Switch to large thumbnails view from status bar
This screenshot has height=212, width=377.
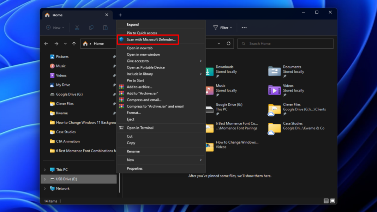pyautogui.click(x=332, y=201)
